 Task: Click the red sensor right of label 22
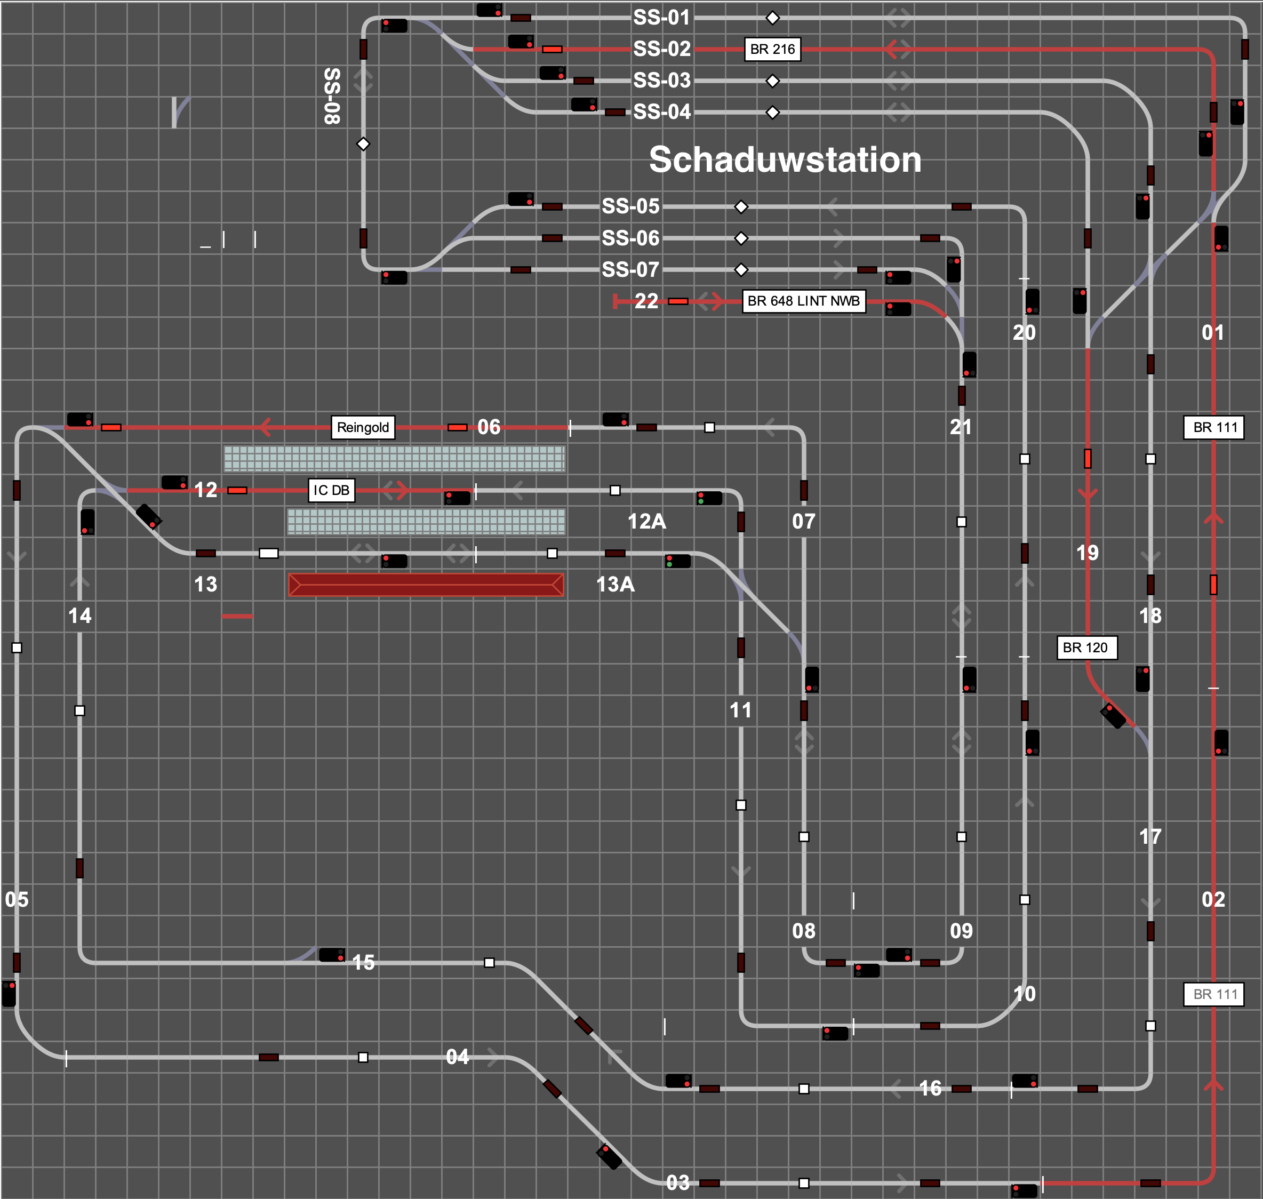point(678,301)
